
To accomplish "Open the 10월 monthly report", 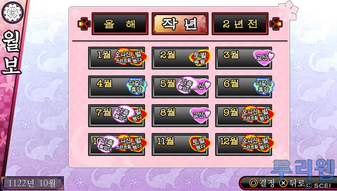I will [x=117, y=144].
